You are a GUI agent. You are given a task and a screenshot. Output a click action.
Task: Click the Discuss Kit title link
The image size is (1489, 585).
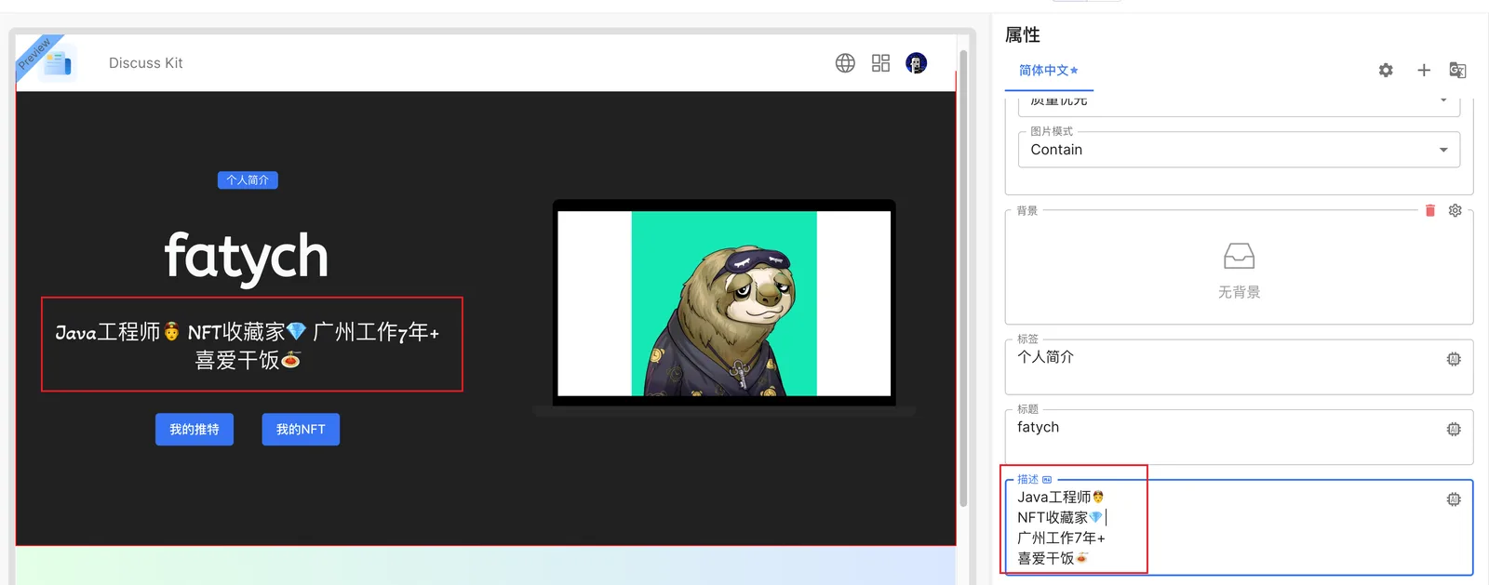pos(146,63)
